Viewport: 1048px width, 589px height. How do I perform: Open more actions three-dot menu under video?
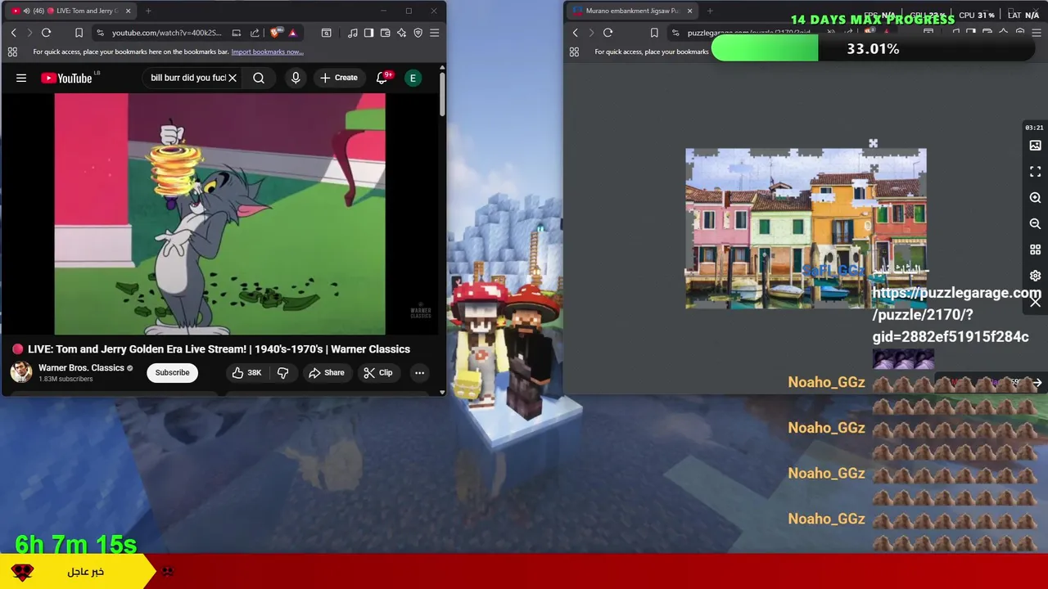(419, 372)
